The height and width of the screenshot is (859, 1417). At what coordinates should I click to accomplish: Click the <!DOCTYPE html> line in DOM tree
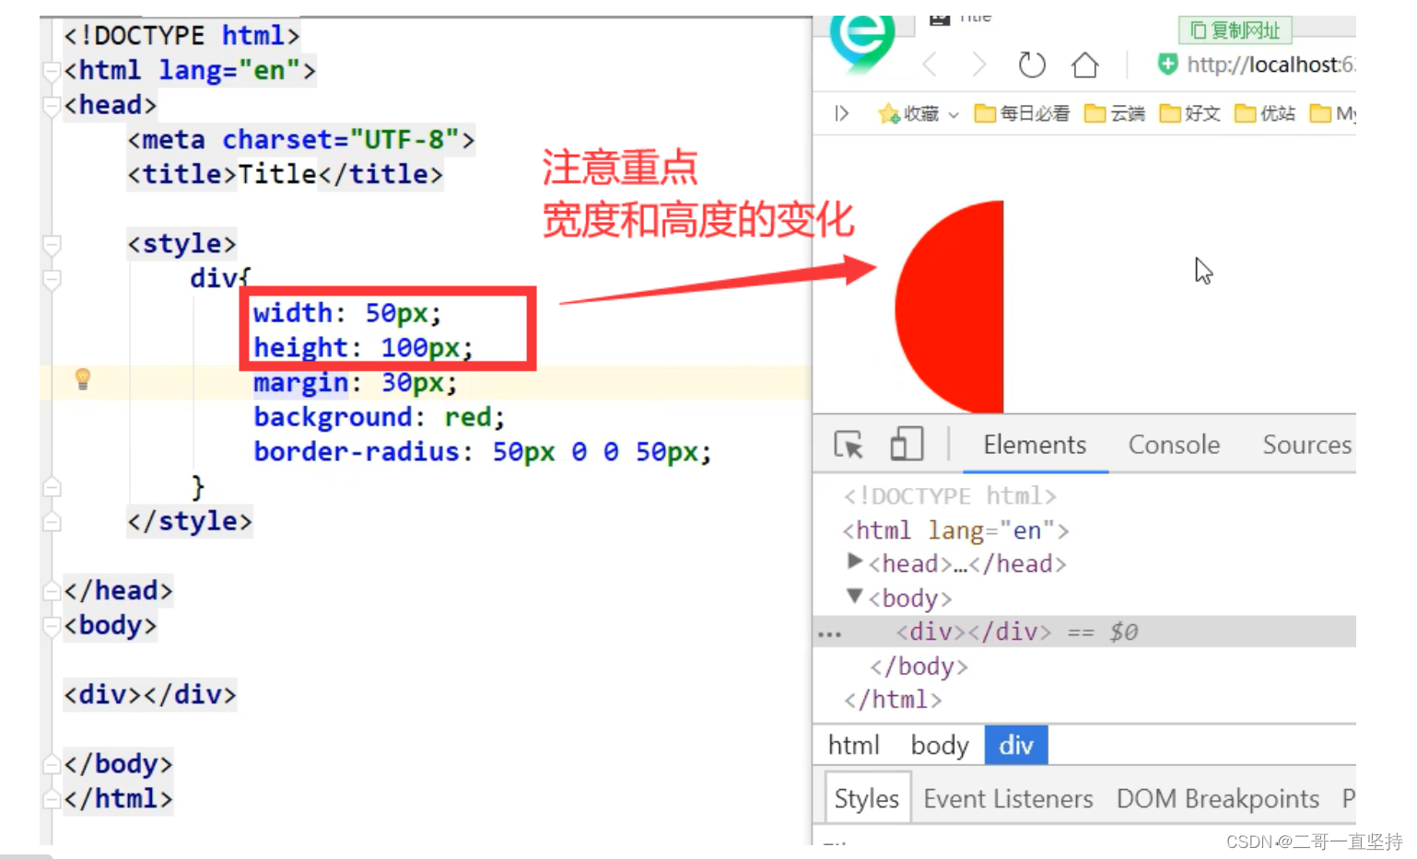coord(950,496)
